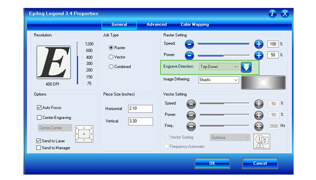Select 600 on the resolution scale
The height and width of the screenshot is (180, 316).
(x=89, y=50)
